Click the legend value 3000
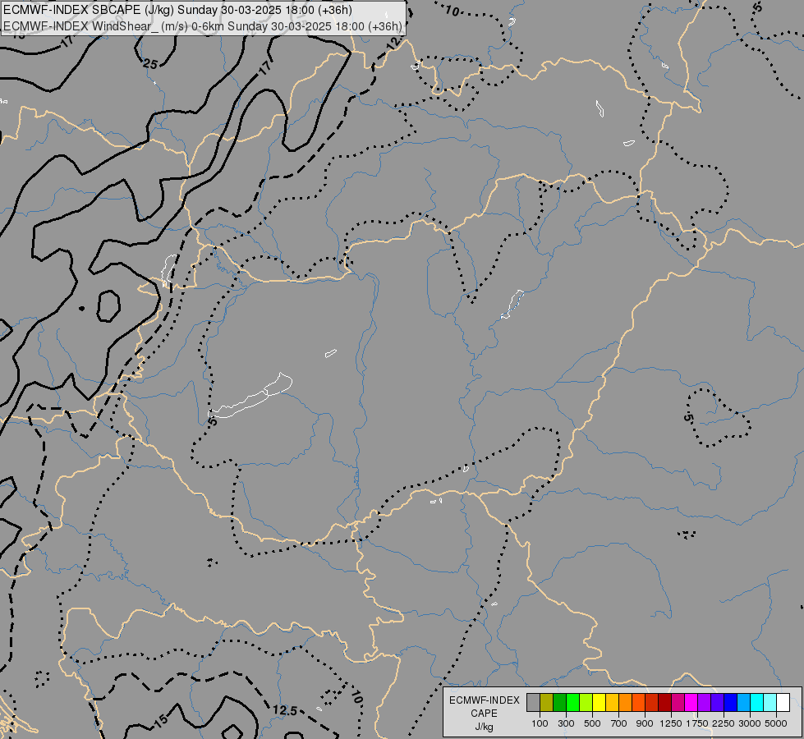Viewport: 804px width, 739px height. (750, 723)
